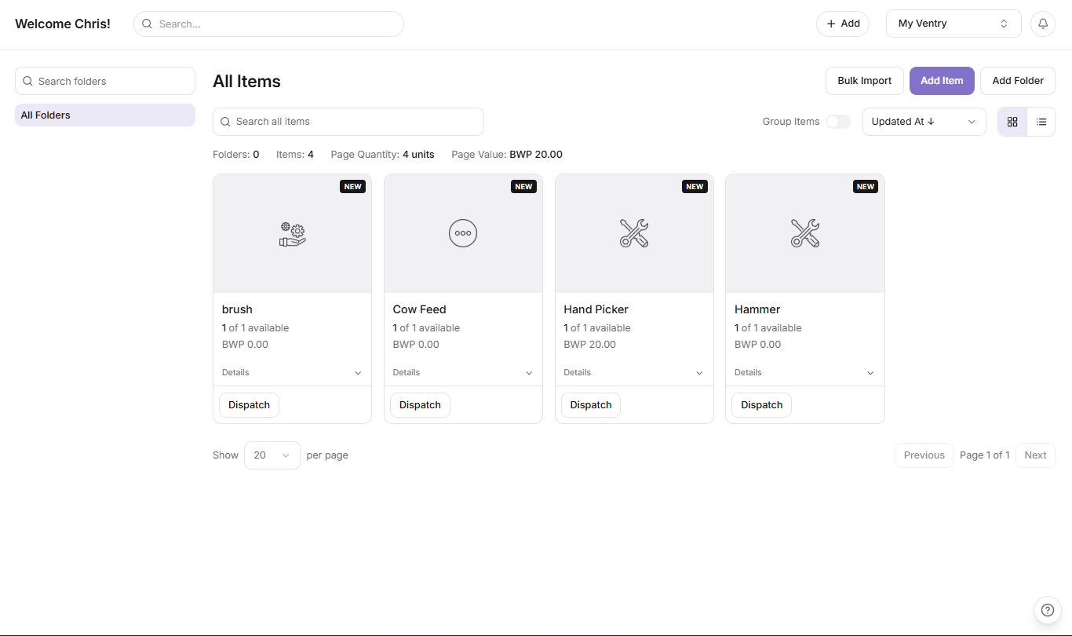1072x636 pixels.
Task: Focus the Search folders field
Action: (x=105, y=81)
